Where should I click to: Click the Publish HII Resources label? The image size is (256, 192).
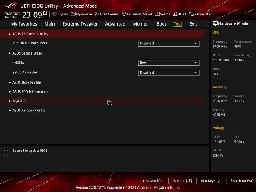point(30,43)
